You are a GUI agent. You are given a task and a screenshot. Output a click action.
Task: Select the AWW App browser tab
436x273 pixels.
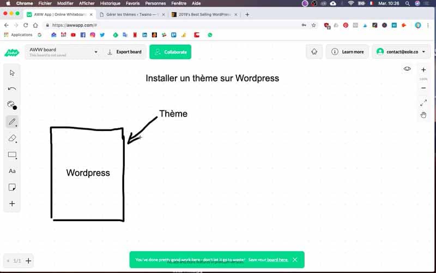coord(59,15)
